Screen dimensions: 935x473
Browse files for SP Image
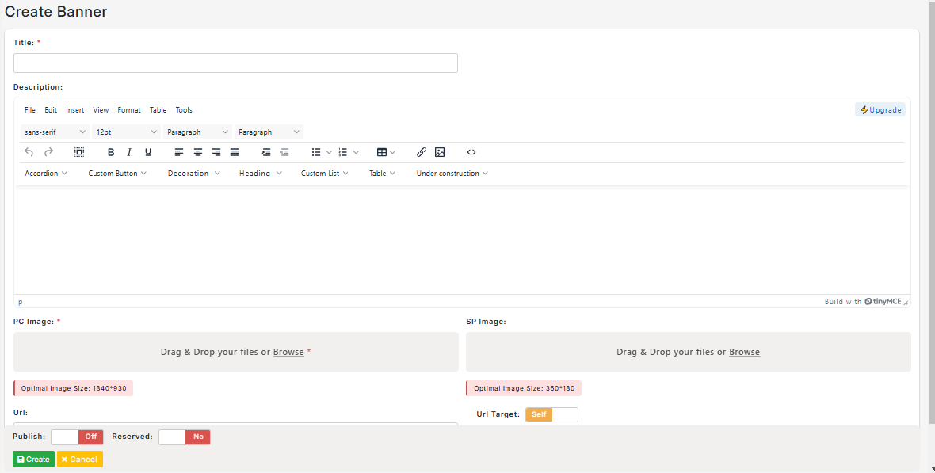(744, 352)
